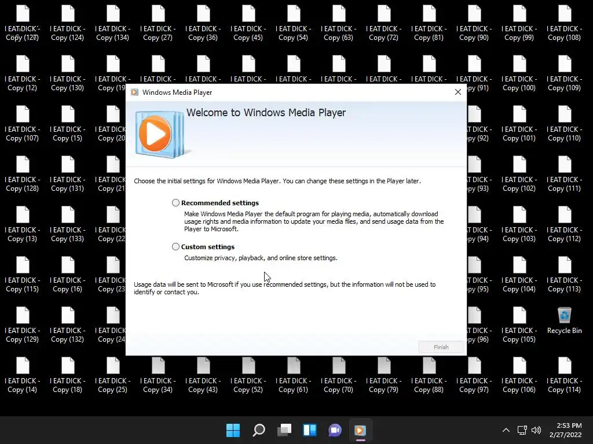Select the Copy (72) file icon

384,23
